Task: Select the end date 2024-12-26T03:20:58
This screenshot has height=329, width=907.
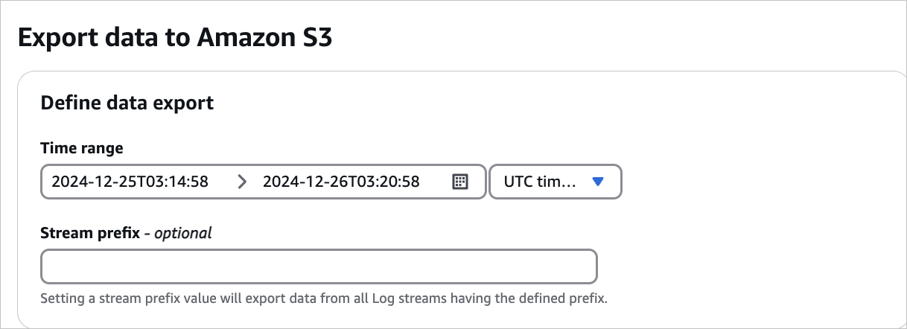Action: [x=341, y=182]
